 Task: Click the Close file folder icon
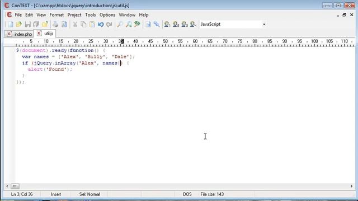point(45,24)
